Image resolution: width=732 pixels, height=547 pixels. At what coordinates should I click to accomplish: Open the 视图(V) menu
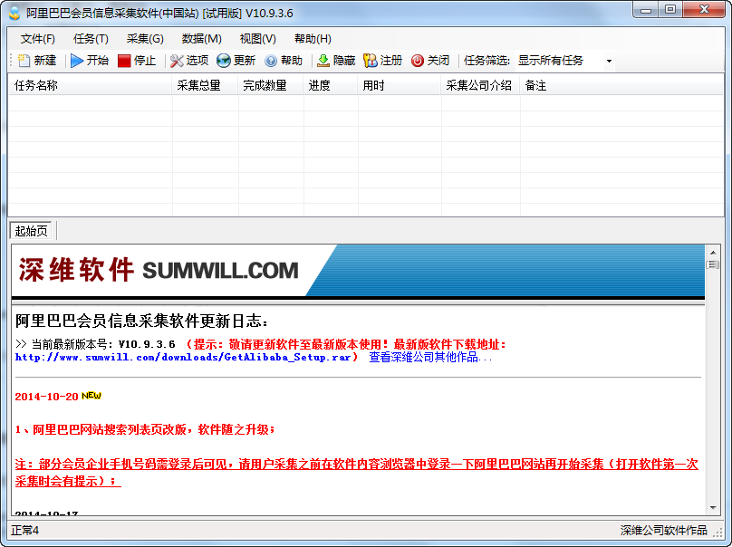pyautogui.click(x=257, y=39)
